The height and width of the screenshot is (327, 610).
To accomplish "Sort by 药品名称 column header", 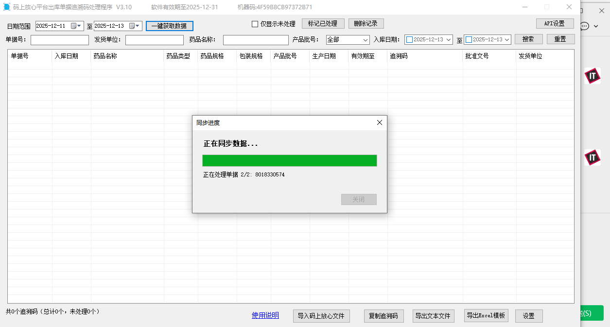I will point(127,56).
